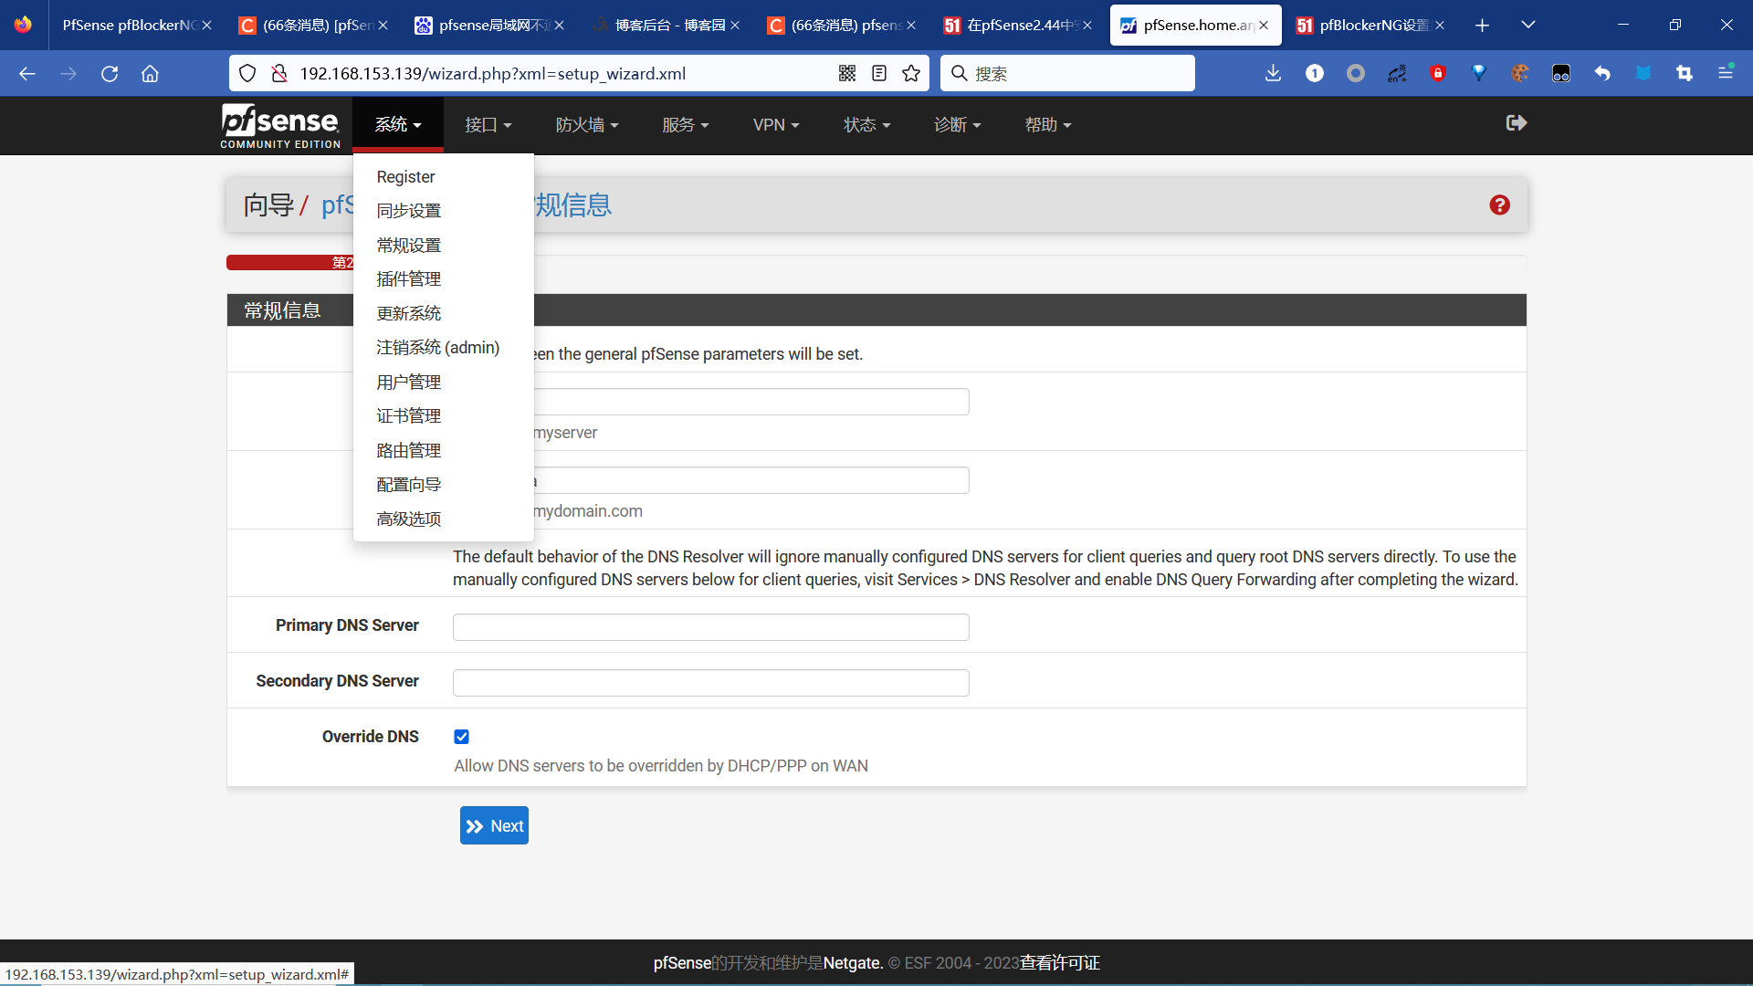Focus the Primary DNS Server field

pyautogui.click(x=710, y=627)
